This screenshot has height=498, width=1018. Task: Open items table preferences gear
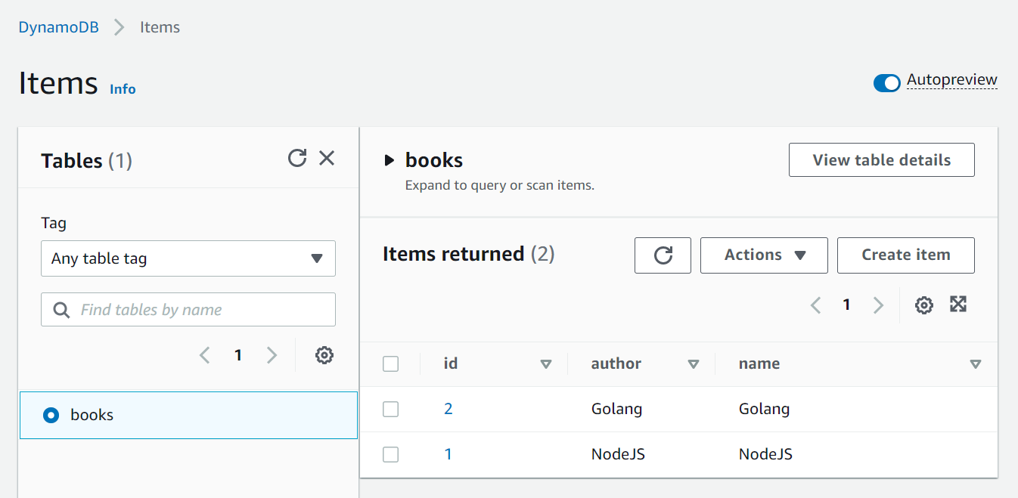click(x=923, y=305)
